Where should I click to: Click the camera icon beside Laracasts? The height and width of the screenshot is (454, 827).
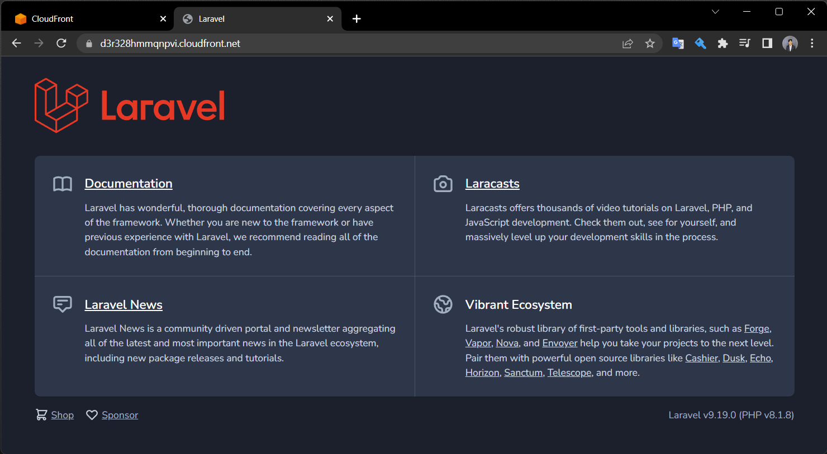(443, 184)
